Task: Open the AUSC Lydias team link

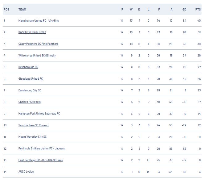Action: pos(26,172)
